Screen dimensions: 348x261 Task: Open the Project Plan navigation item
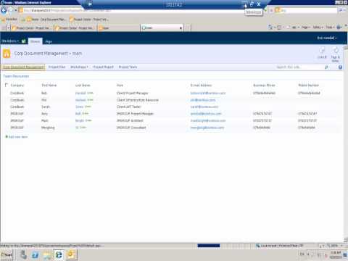coord(57,67)
